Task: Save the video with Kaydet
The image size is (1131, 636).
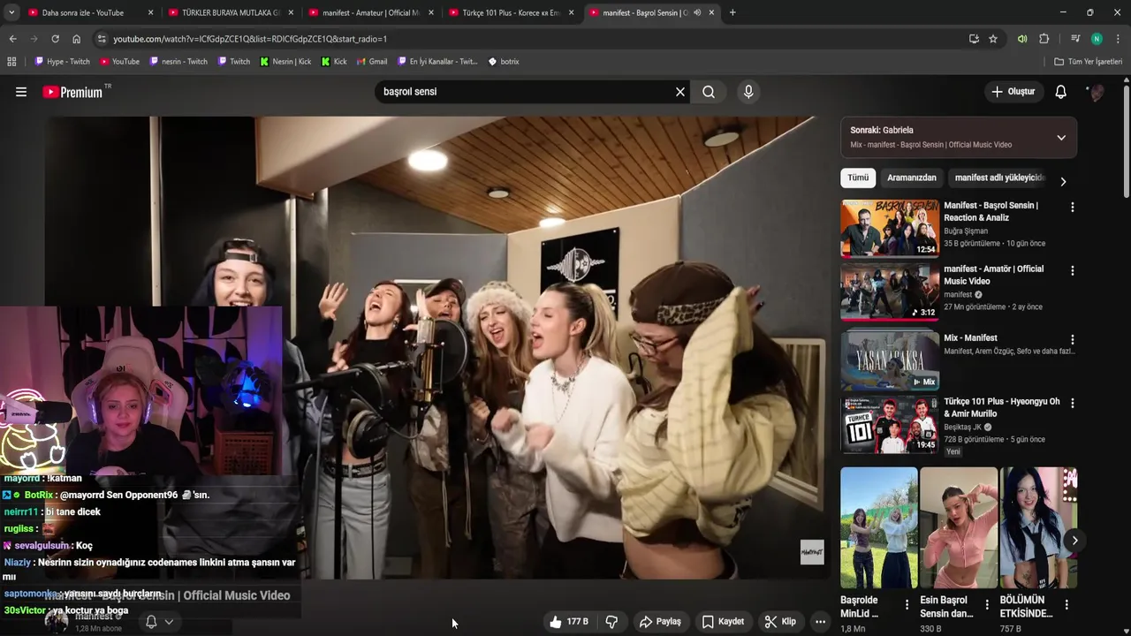Action: [723, 622]
